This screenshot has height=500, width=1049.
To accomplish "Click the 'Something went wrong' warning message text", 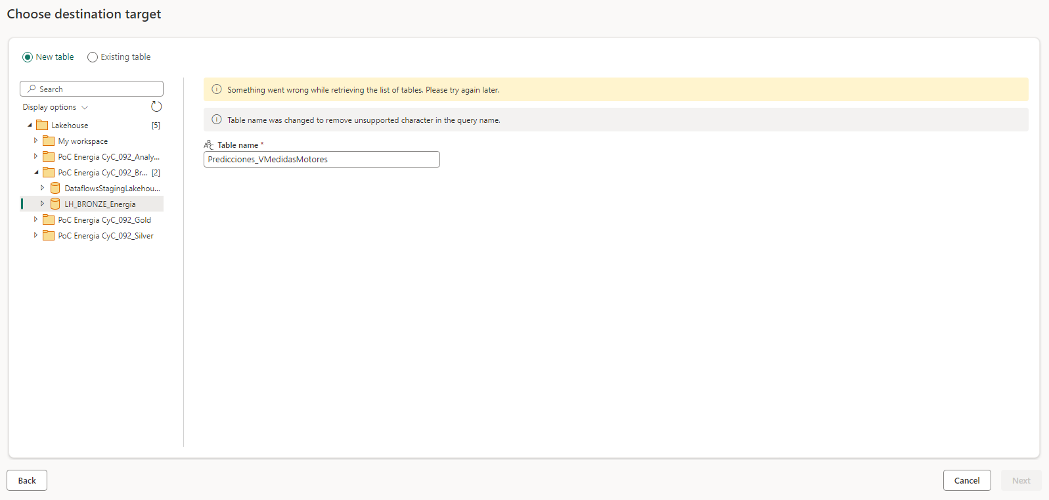I will point(363,90).
